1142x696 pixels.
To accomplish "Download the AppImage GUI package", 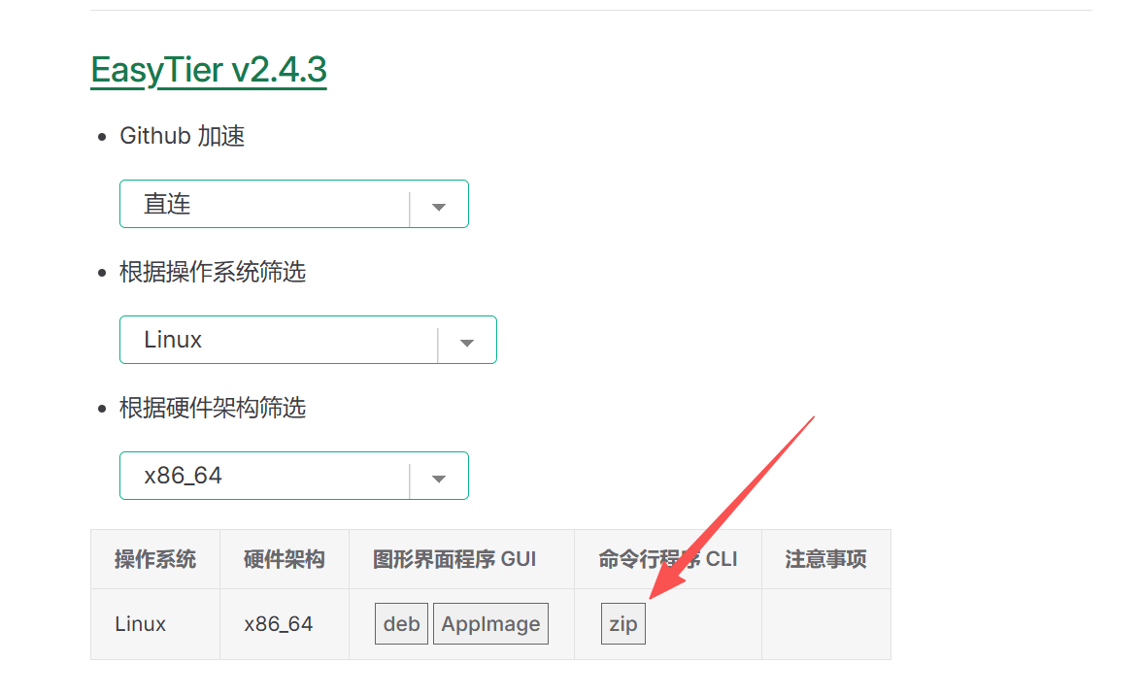I will (490, 624).
